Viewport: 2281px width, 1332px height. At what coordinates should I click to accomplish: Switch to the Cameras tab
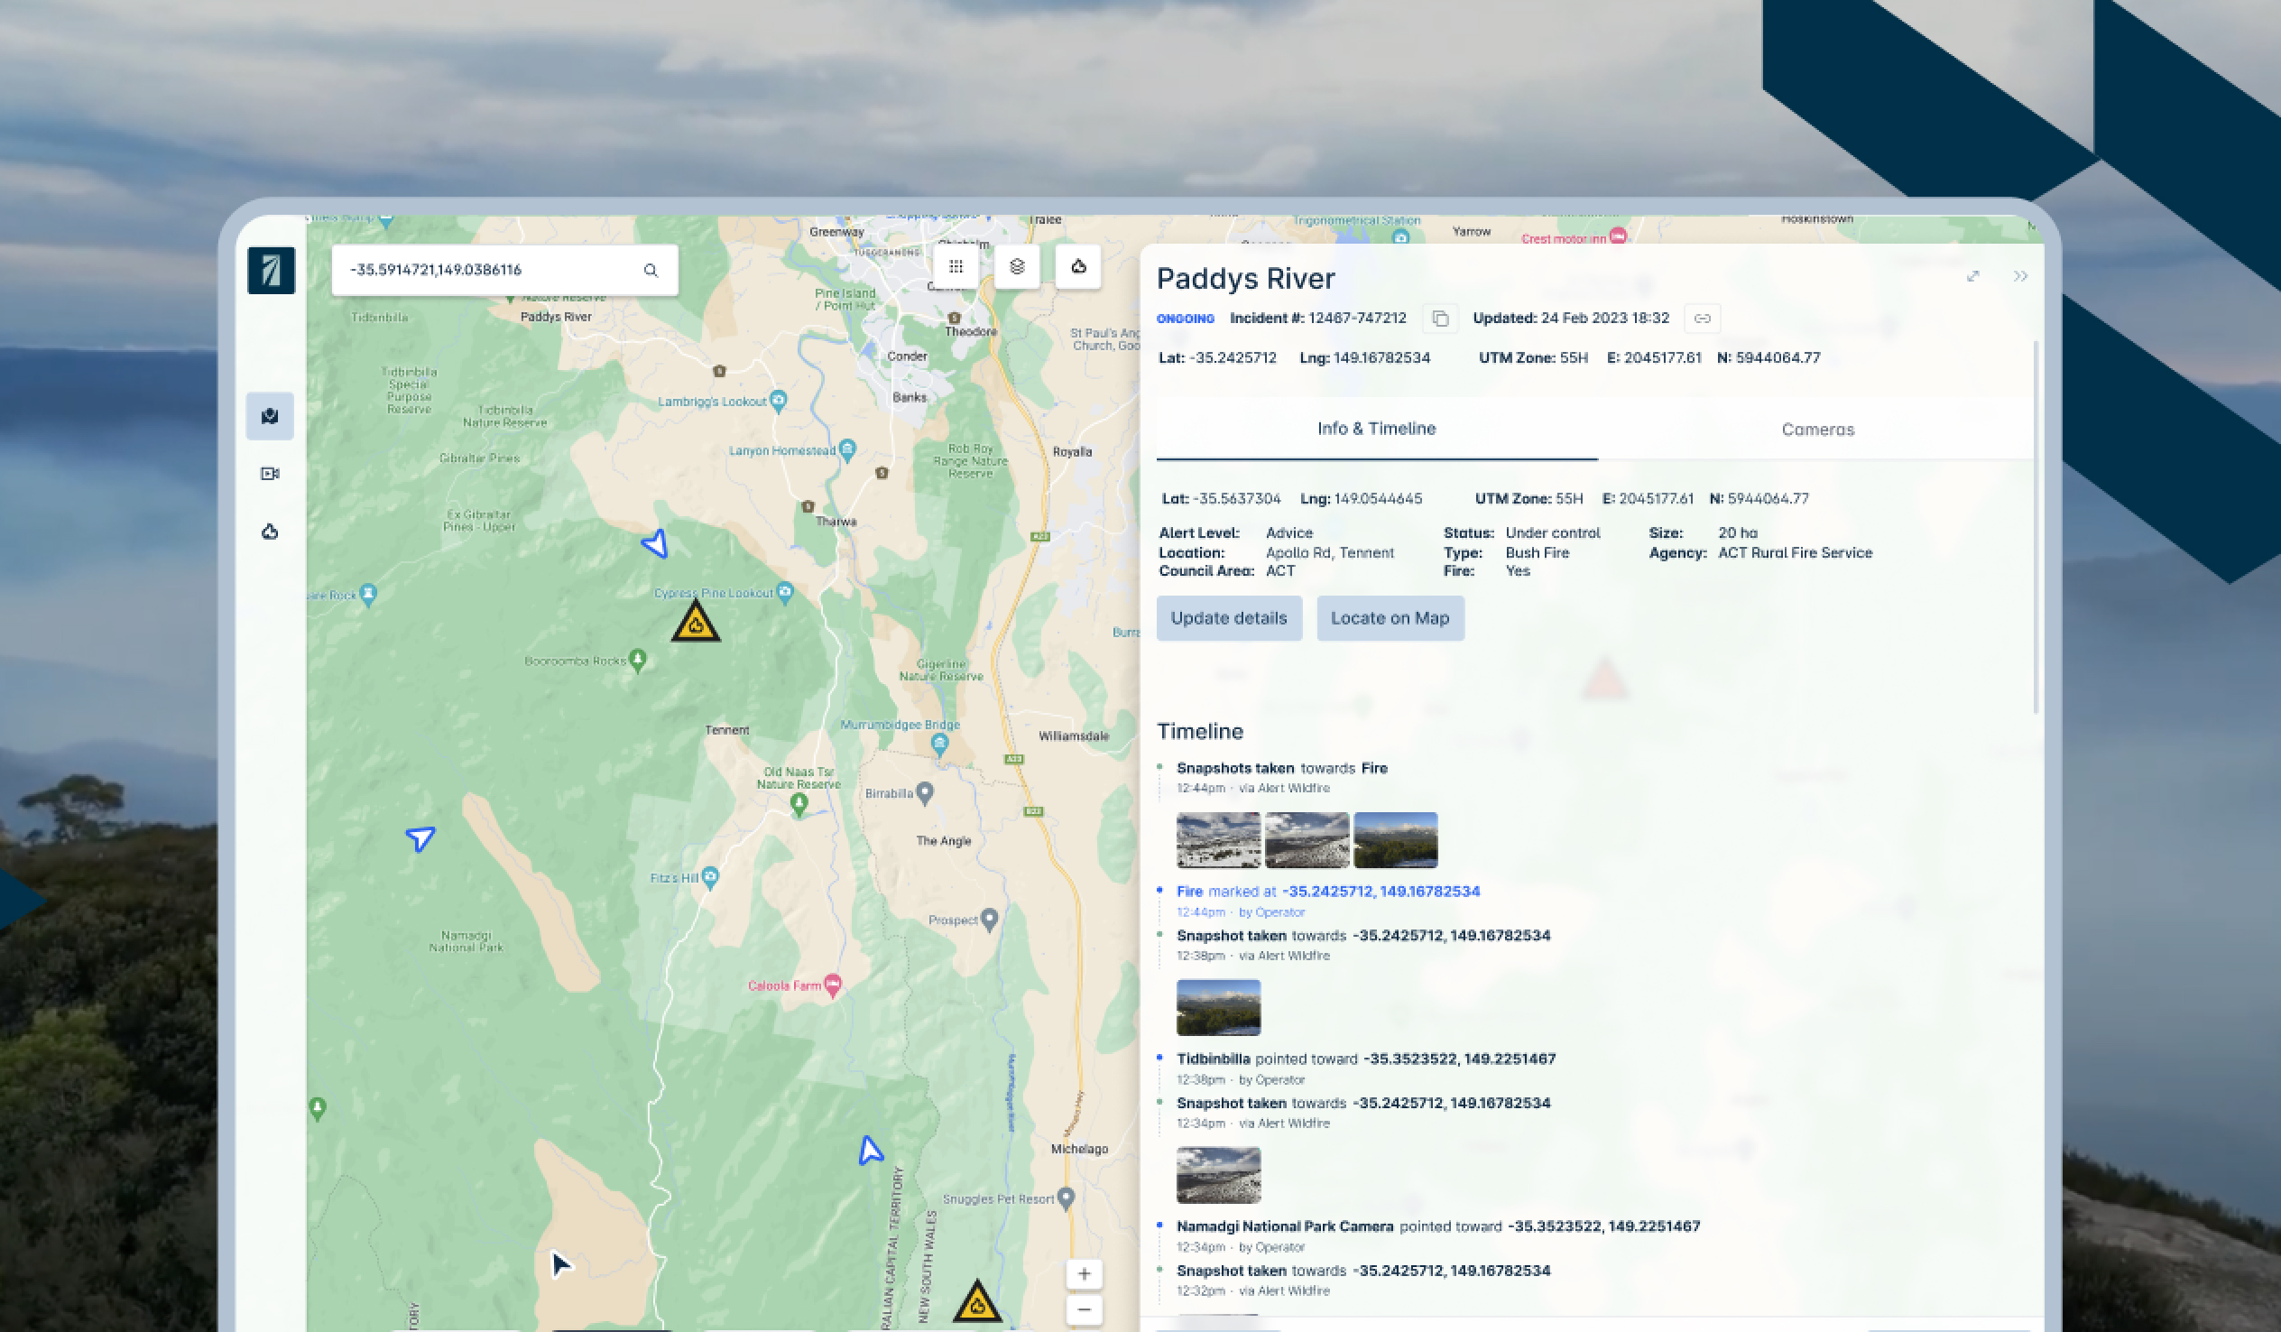click(1817, 430)
